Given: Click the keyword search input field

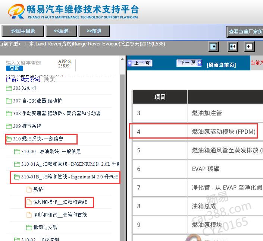Looking at the screenshot, I should (x=23, y=63).
